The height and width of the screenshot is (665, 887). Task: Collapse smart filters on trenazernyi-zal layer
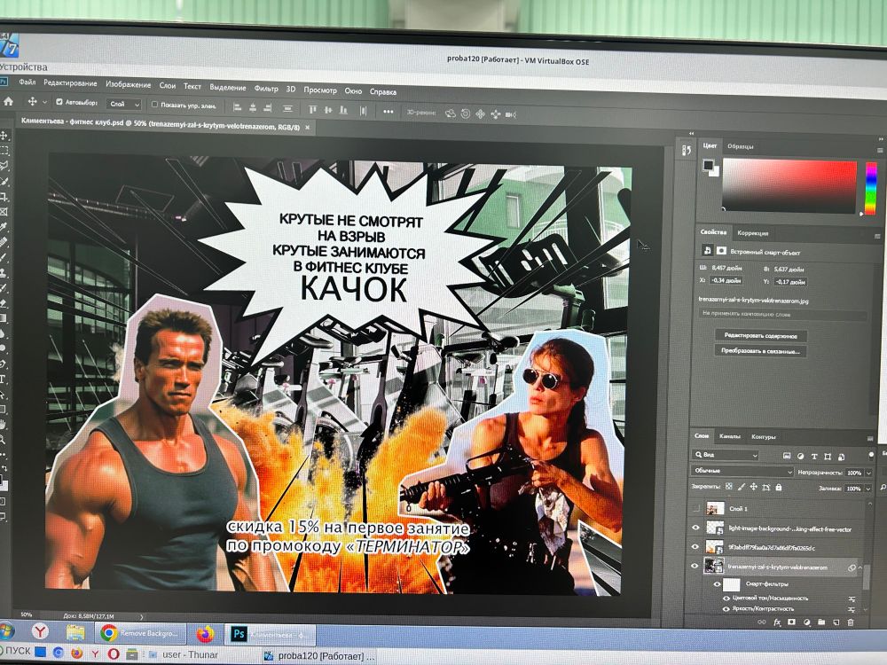860,567
